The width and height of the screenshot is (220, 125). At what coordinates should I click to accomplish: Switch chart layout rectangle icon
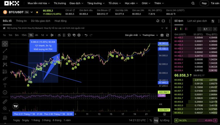(163, 21)
